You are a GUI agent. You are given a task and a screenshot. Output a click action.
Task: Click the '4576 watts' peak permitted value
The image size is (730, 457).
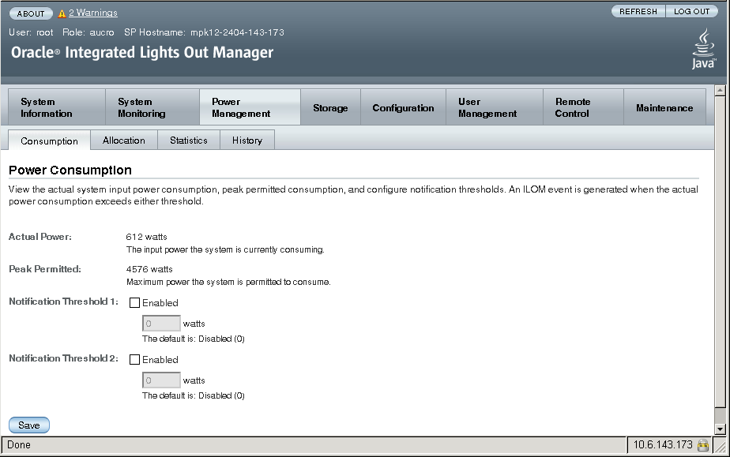tap(149, 269)
